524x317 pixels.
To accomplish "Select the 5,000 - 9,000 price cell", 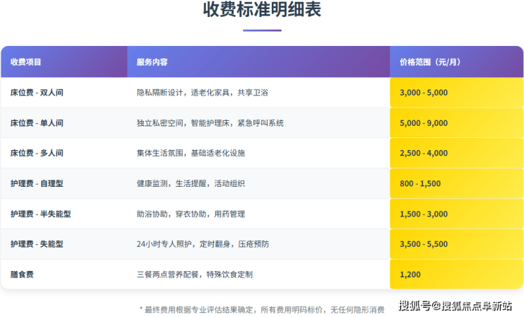I will point(423,123).
